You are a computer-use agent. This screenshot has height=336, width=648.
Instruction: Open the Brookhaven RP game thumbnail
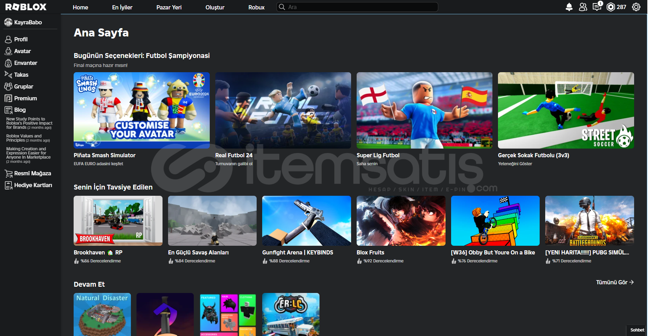click(118, 221)
